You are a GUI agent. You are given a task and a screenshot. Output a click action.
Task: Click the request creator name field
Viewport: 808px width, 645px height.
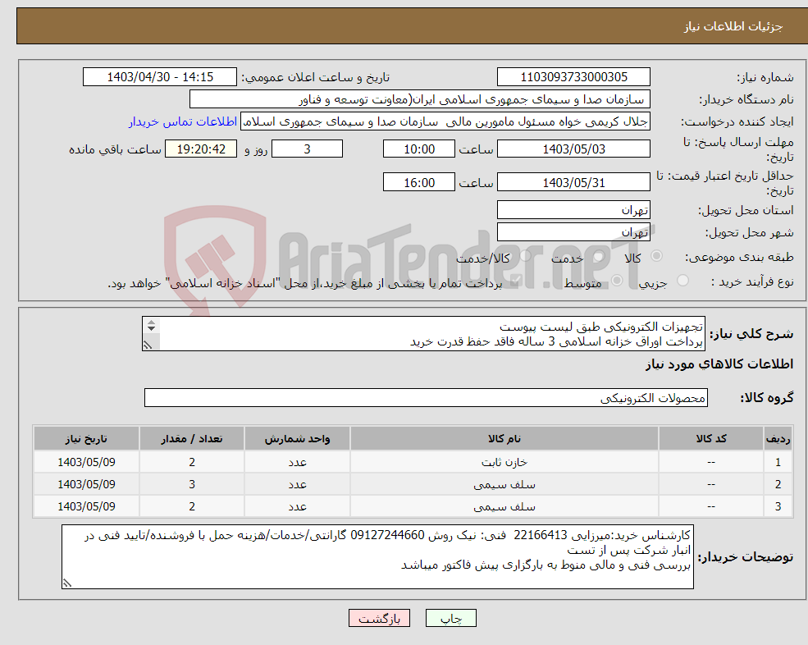[445, 121]
